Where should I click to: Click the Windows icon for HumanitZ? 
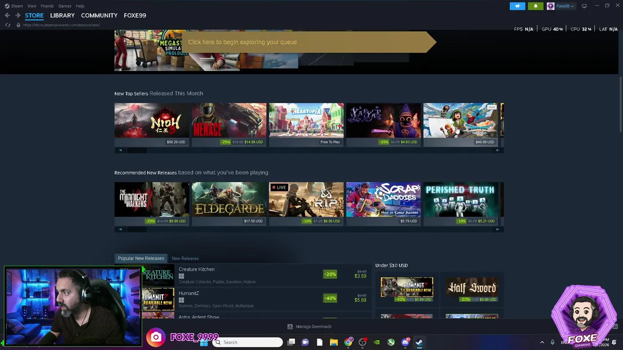click(x=181, y=300)
